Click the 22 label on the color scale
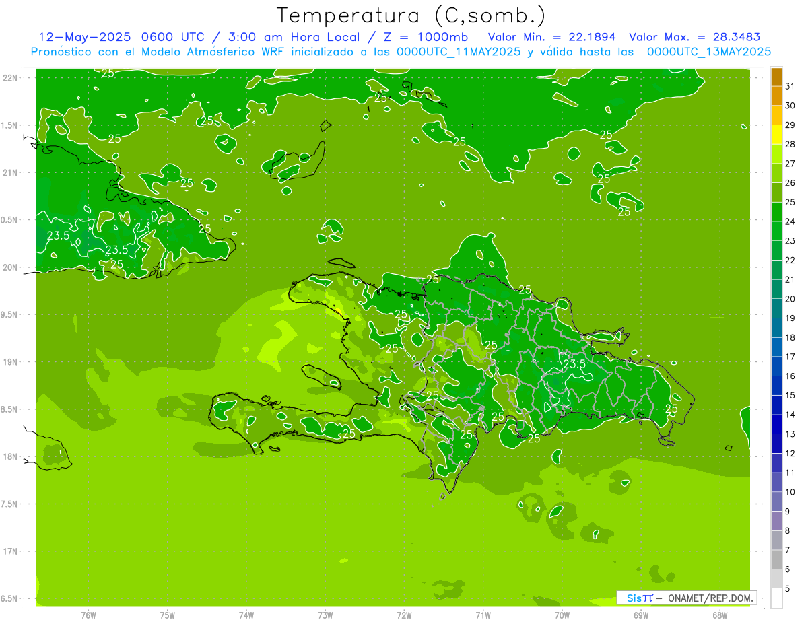 click(790, 260)
